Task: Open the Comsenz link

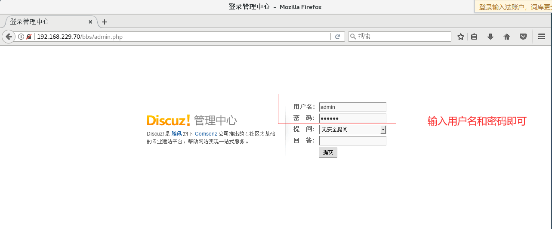Action: pos(206,134)
